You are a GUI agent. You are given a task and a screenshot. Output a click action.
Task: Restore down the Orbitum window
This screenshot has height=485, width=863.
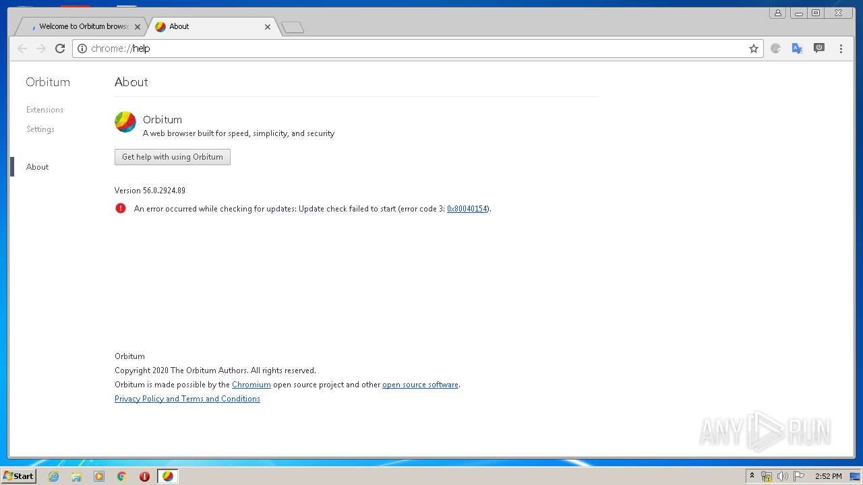pos(816,13)
